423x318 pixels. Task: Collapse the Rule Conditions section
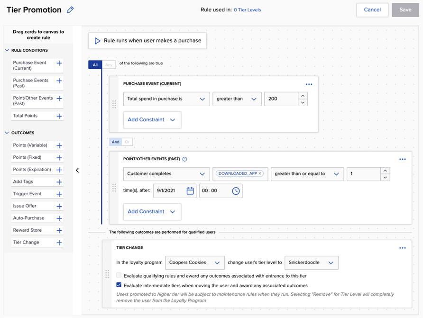[x=7, y=50]
